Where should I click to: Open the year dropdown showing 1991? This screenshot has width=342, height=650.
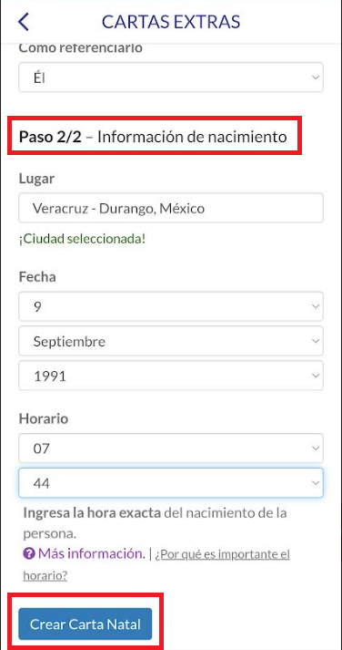(x=171, y=376)
